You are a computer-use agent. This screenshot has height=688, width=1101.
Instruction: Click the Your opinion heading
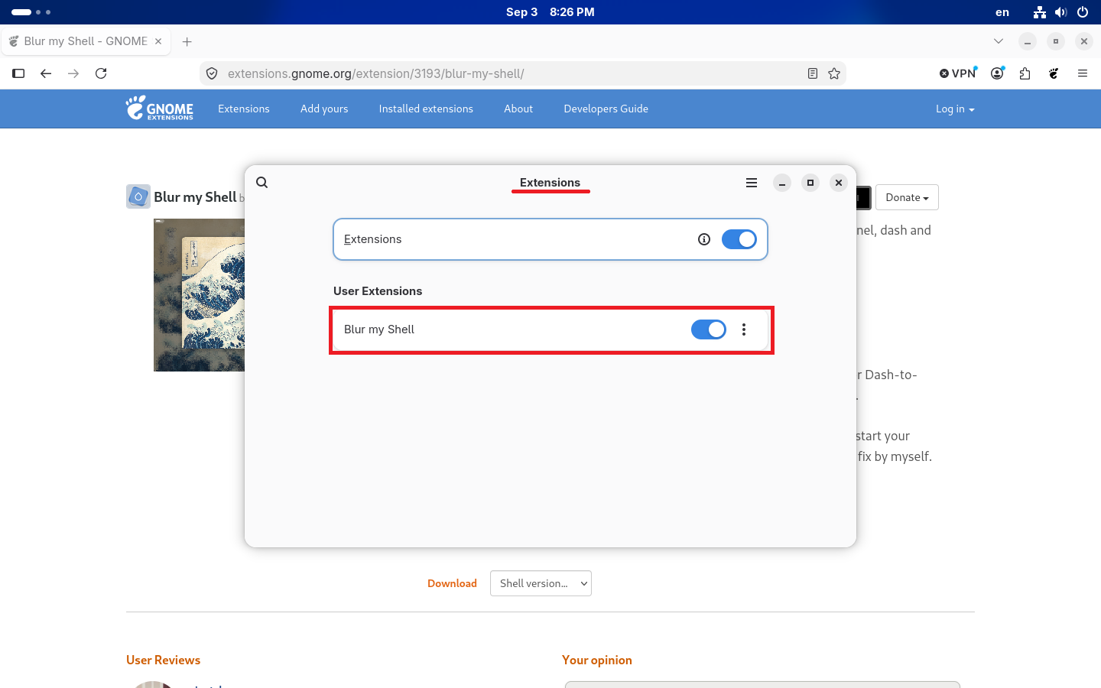coord(597,660)
